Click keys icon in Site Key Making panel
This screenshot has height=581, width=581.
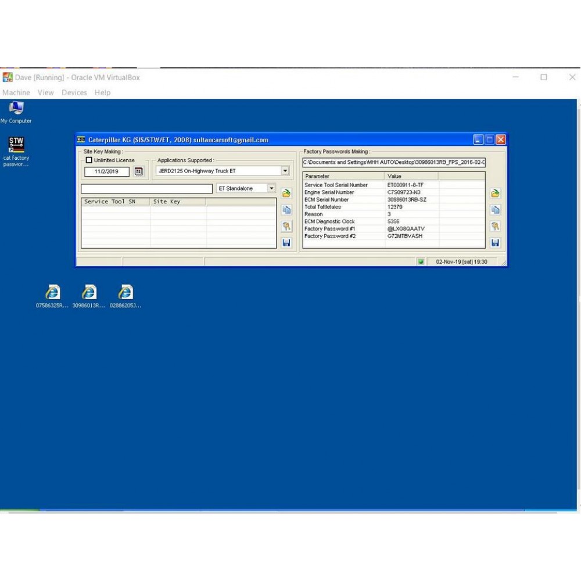(x=286, y=227)
